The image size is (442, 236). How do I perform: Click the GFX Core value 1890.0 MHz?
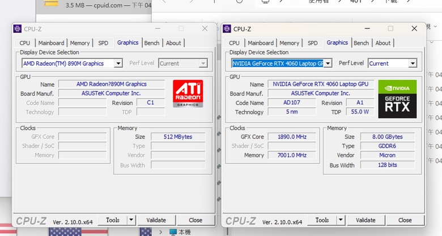point(292,137)
